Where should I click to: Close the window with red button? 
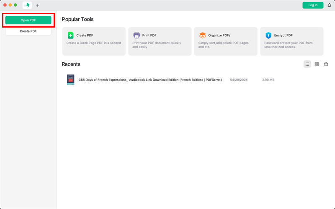(x=5, y=5)
